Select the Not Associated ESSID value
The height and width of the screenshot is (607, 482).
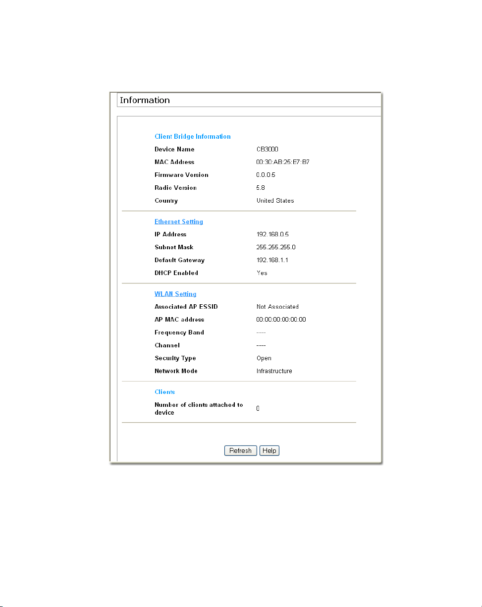coord(277,307)
